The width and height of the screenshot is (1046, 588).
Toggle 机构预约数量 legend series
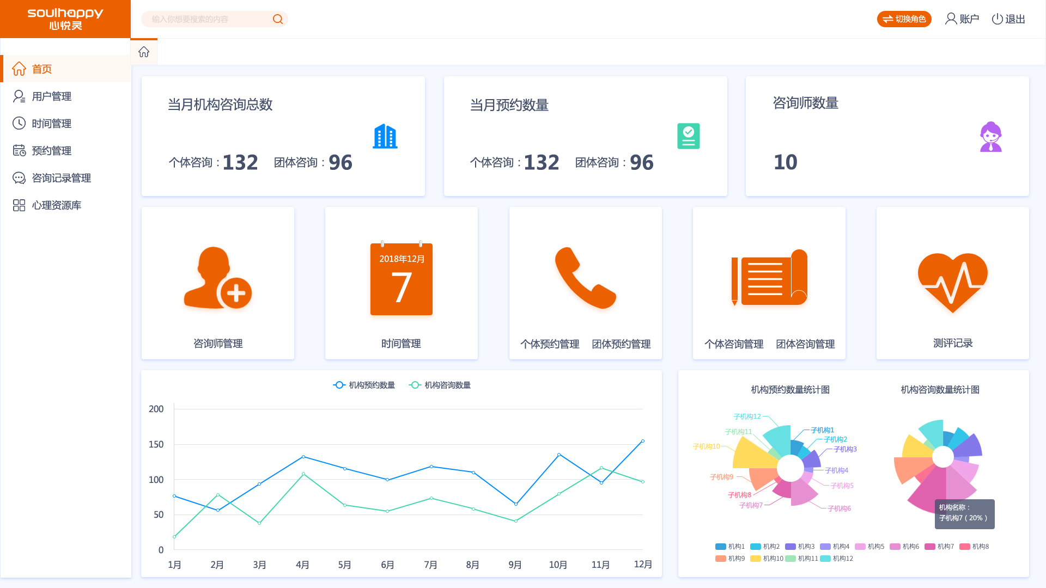pyautogui.click(x=364, y=385)
